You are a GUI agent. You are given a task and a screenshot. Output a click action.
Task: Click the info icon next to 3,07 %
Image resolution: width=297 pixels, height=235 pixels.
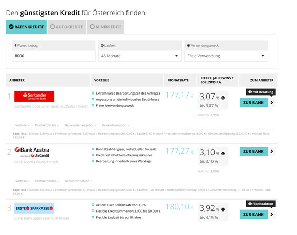(223, 98)
